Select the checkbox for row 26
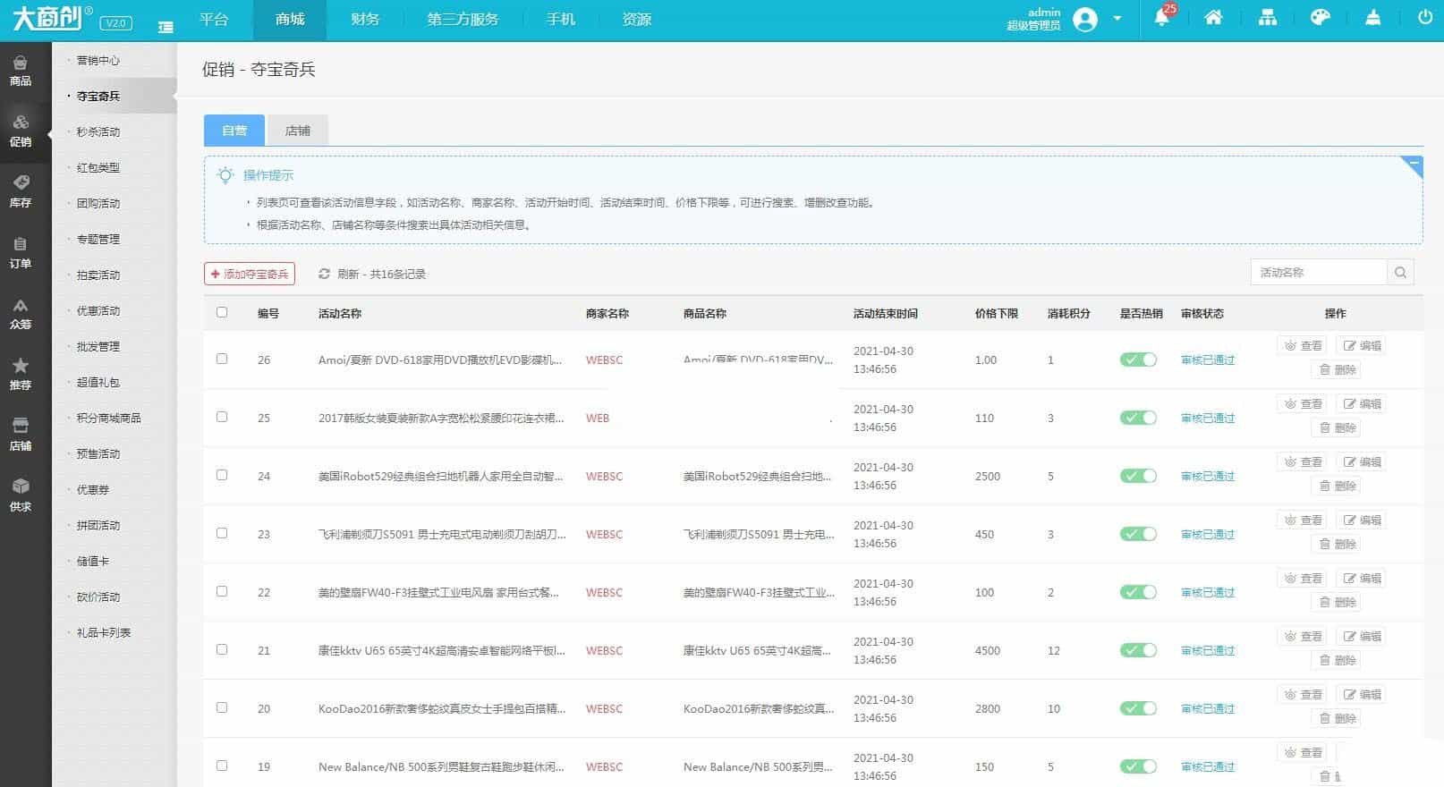Image resolution: width=1444 pixels, height=787 pixels. (x=222, y=359)
